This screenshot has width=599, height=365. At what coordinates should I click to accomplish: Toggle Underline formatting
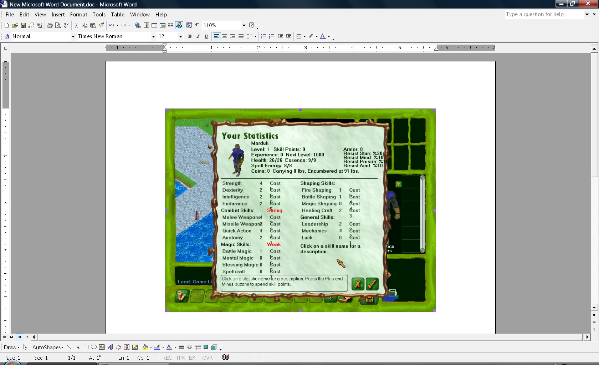tap(206, 36)
